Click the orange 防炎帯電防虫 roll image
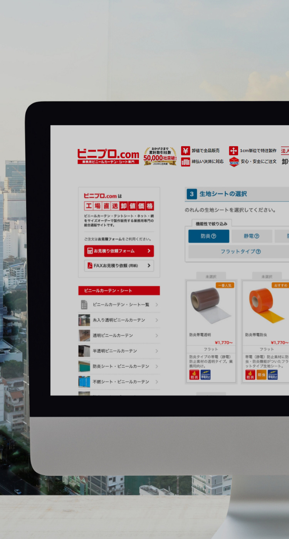 (267, 306)
